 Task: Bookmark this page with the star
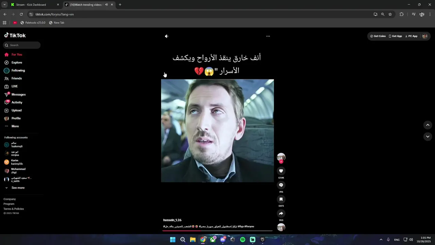[x=390, y=14]
